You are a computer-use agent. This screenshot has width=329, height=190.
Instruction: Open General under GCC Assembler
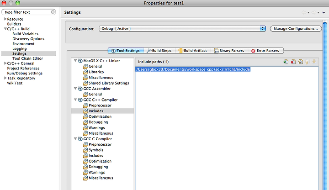coord(95,95)
